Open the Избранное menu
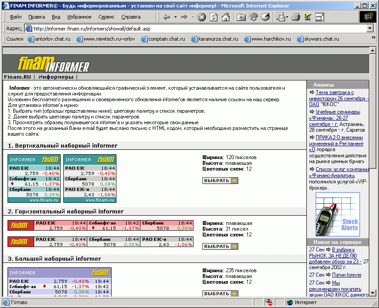 click(79, 17)
